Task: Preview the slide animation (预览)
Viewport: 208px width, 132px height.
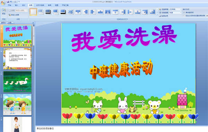Action: [x=4, y=11]
